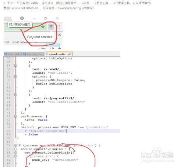The image size is (184, 167).
Task: Close the Chrome window
Action: pyautogui.click(x=57, y=18)
